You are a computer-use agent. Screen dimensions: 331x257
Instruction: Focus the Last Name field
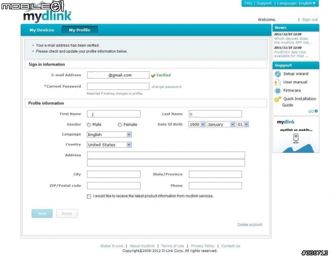click(215, 114)
